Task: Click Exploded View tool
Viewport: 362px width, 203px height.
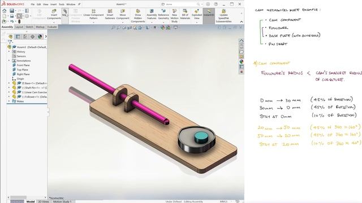Action: click(197, 14)
